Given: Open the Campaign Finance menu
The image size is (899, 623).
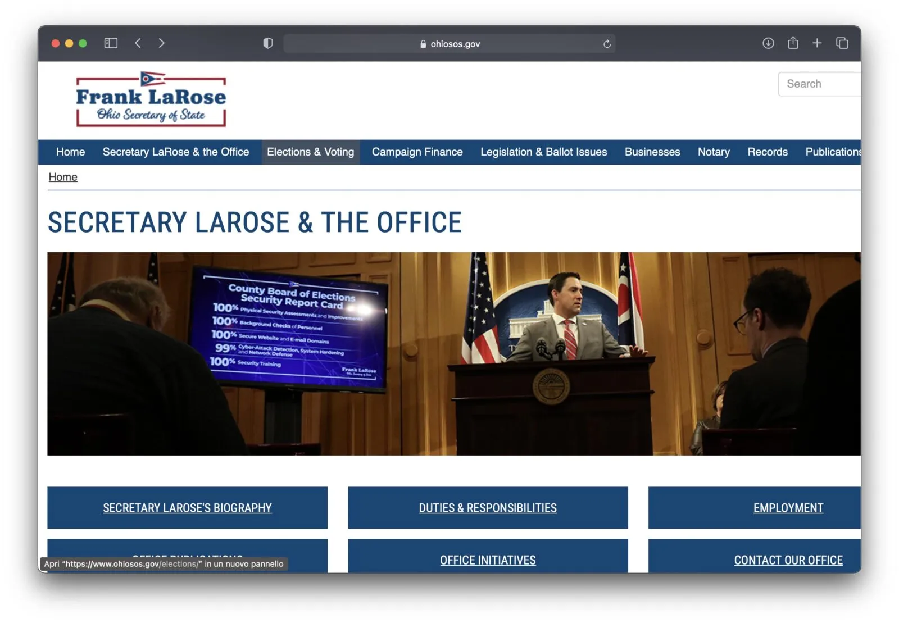Looking at the screenshot, I should [417, 152].
